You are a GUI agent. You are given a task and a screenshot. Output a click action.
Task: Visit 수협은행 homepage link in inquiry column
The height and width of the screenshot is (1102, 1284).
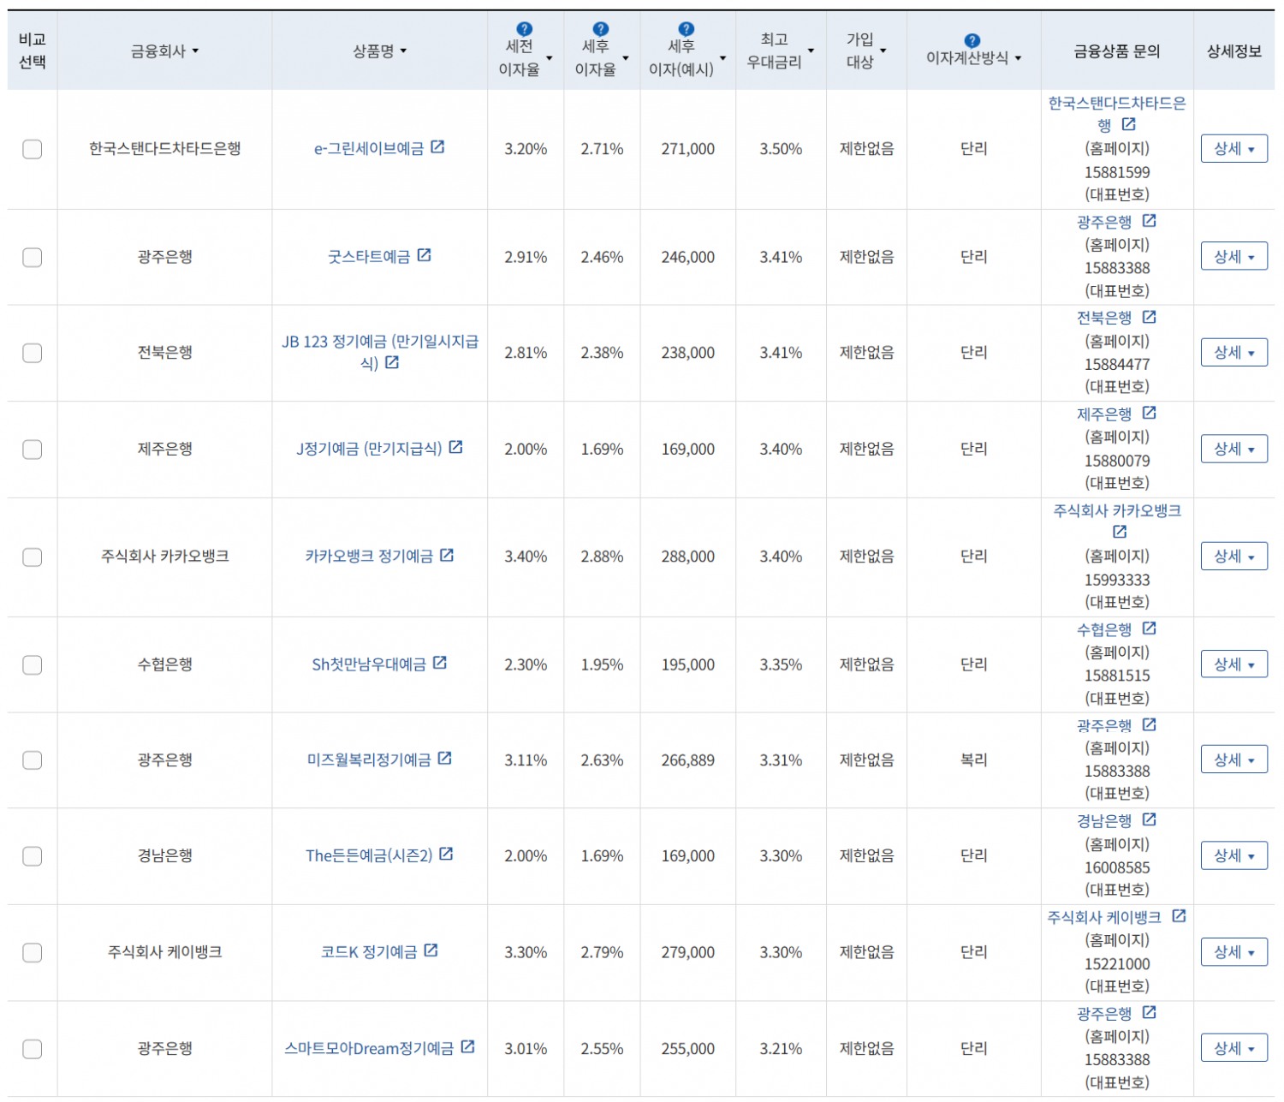pos(1104,630)
